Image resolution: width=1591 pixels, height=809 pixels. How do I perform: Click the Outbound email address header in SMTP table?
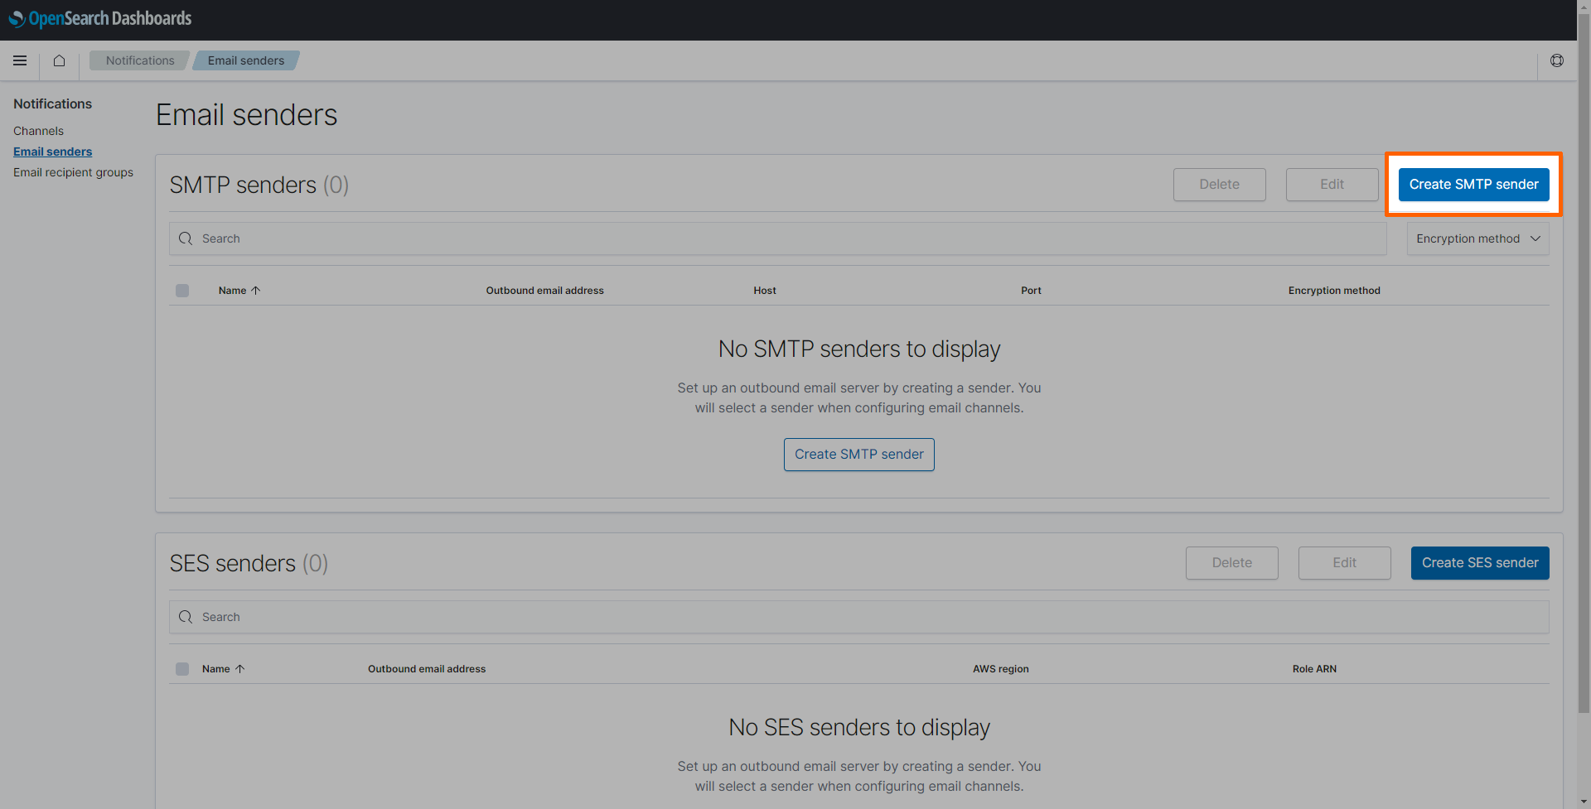coord(544,291)
